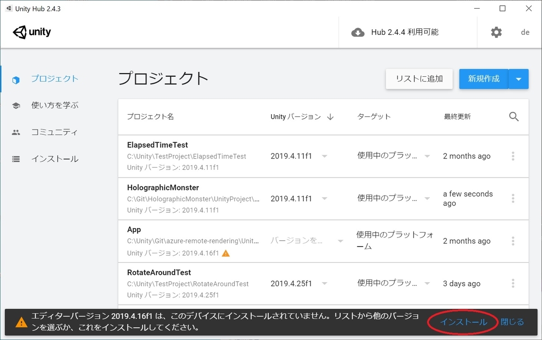Expand RotateAroundTest target platform dropdown
Viewport: 542px width, 340px height.
pos(427,284)
